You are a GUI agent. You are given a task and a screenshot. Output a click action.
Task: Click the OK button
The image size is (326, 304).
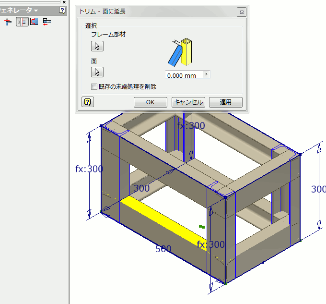(x=150, y=102)
